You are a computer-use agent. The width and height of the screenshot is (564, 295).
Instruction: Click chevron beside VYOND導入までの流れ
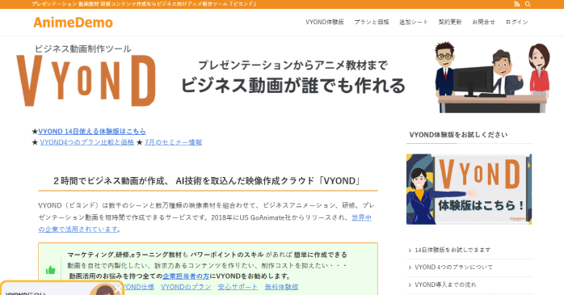(x=410, y=285)
